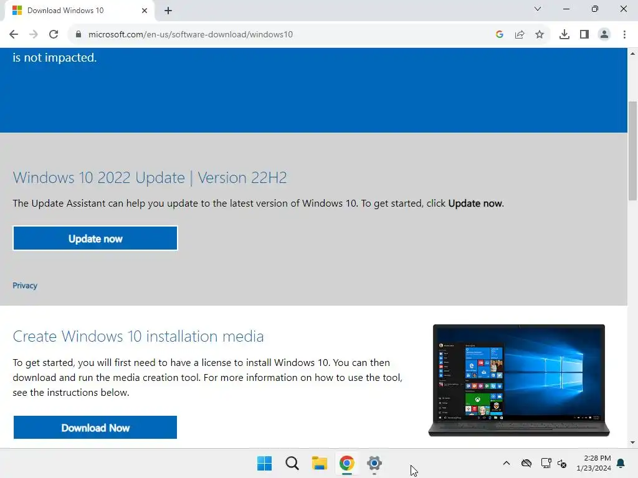Click the muted volume tray icon
Viewport: 638px width, 478px height.
coord(562,463)
